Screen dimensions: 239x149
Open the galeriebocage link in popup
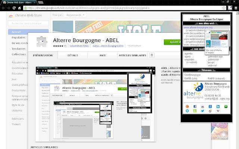point(215,57)
